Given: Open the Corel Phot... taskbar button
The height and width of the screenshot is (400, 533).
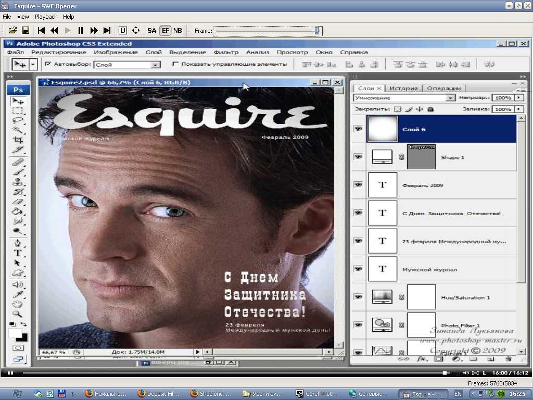Looking at the screenshot, I should [317, 394].
